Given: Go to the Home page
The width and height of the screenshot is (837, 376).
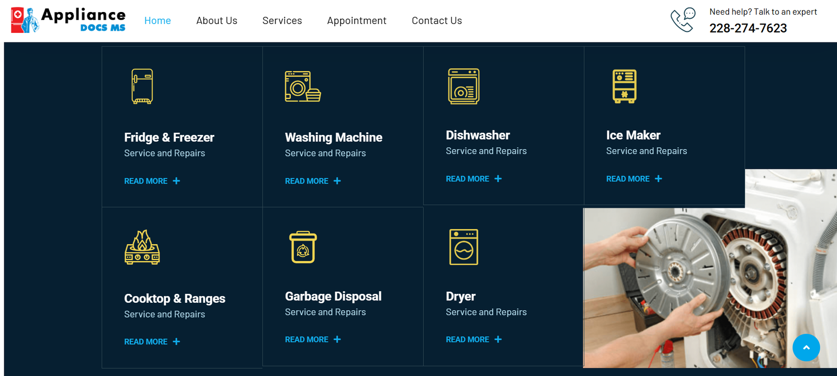Looking at the screenshot, I should tap(157, 20).
